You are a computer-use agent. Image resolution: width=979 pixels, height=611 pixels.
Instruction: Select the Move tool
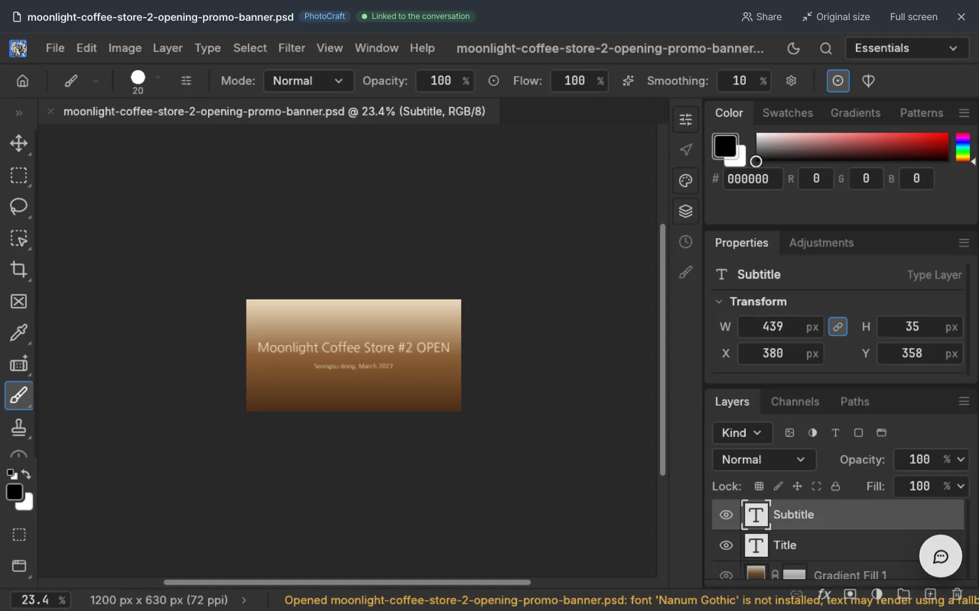(x=19, y=144)
